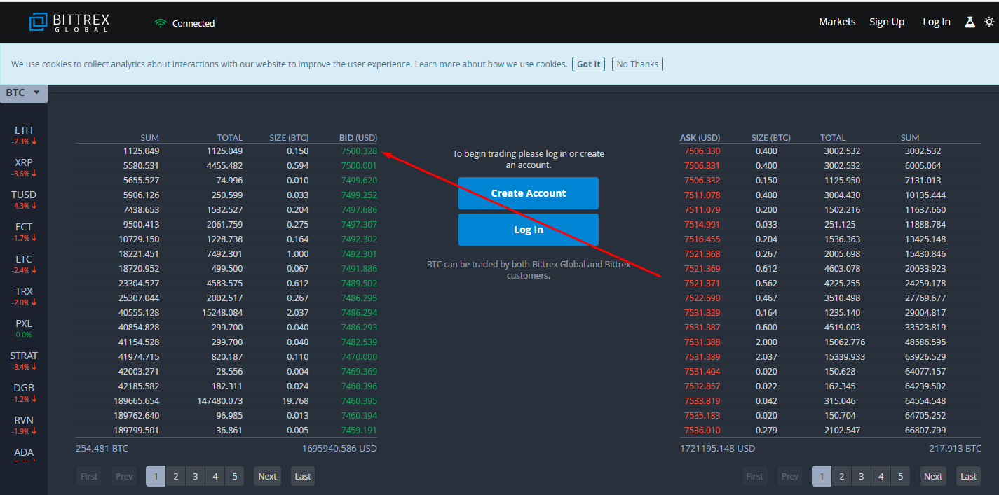Click the Bittrex Global logo
The image size is (999, 495).
click(x=69, y=22)
